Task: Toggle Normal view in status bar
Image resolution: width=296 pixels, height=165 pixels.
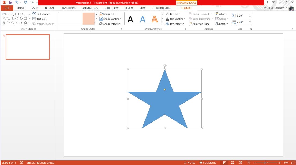Action: [224, 163]
